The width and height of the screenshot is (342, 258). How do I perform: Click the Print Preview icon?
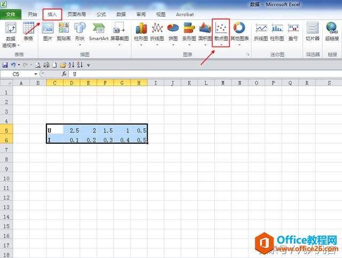tap(38, 65)
